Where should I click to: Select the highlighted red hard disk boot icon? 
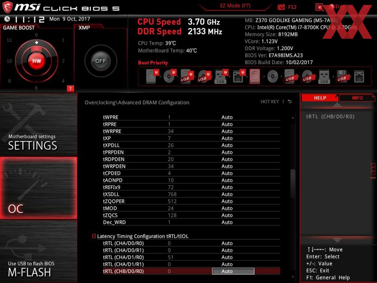coord(255,76)
